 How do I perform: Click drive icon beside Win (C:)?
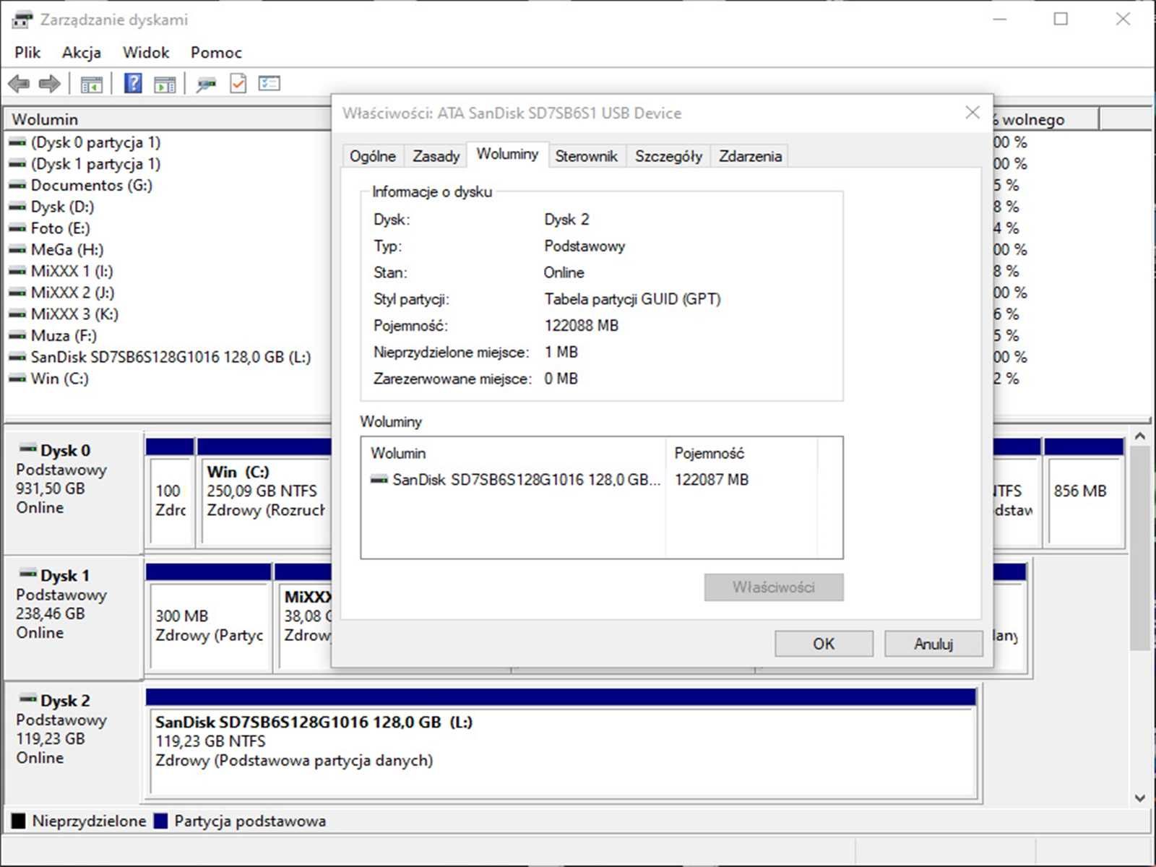pyautogui.click(x=17, y=379)
